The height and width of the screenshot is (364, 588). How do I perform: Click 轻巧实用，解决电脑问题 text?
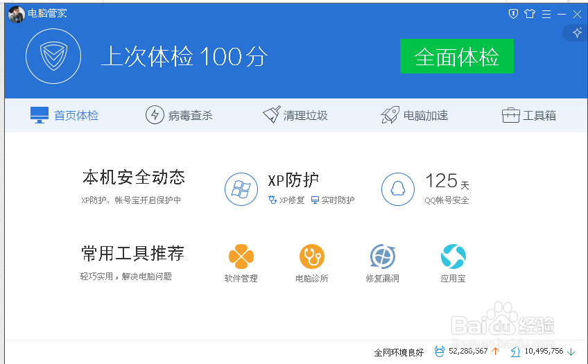click(x=126, y=277)
